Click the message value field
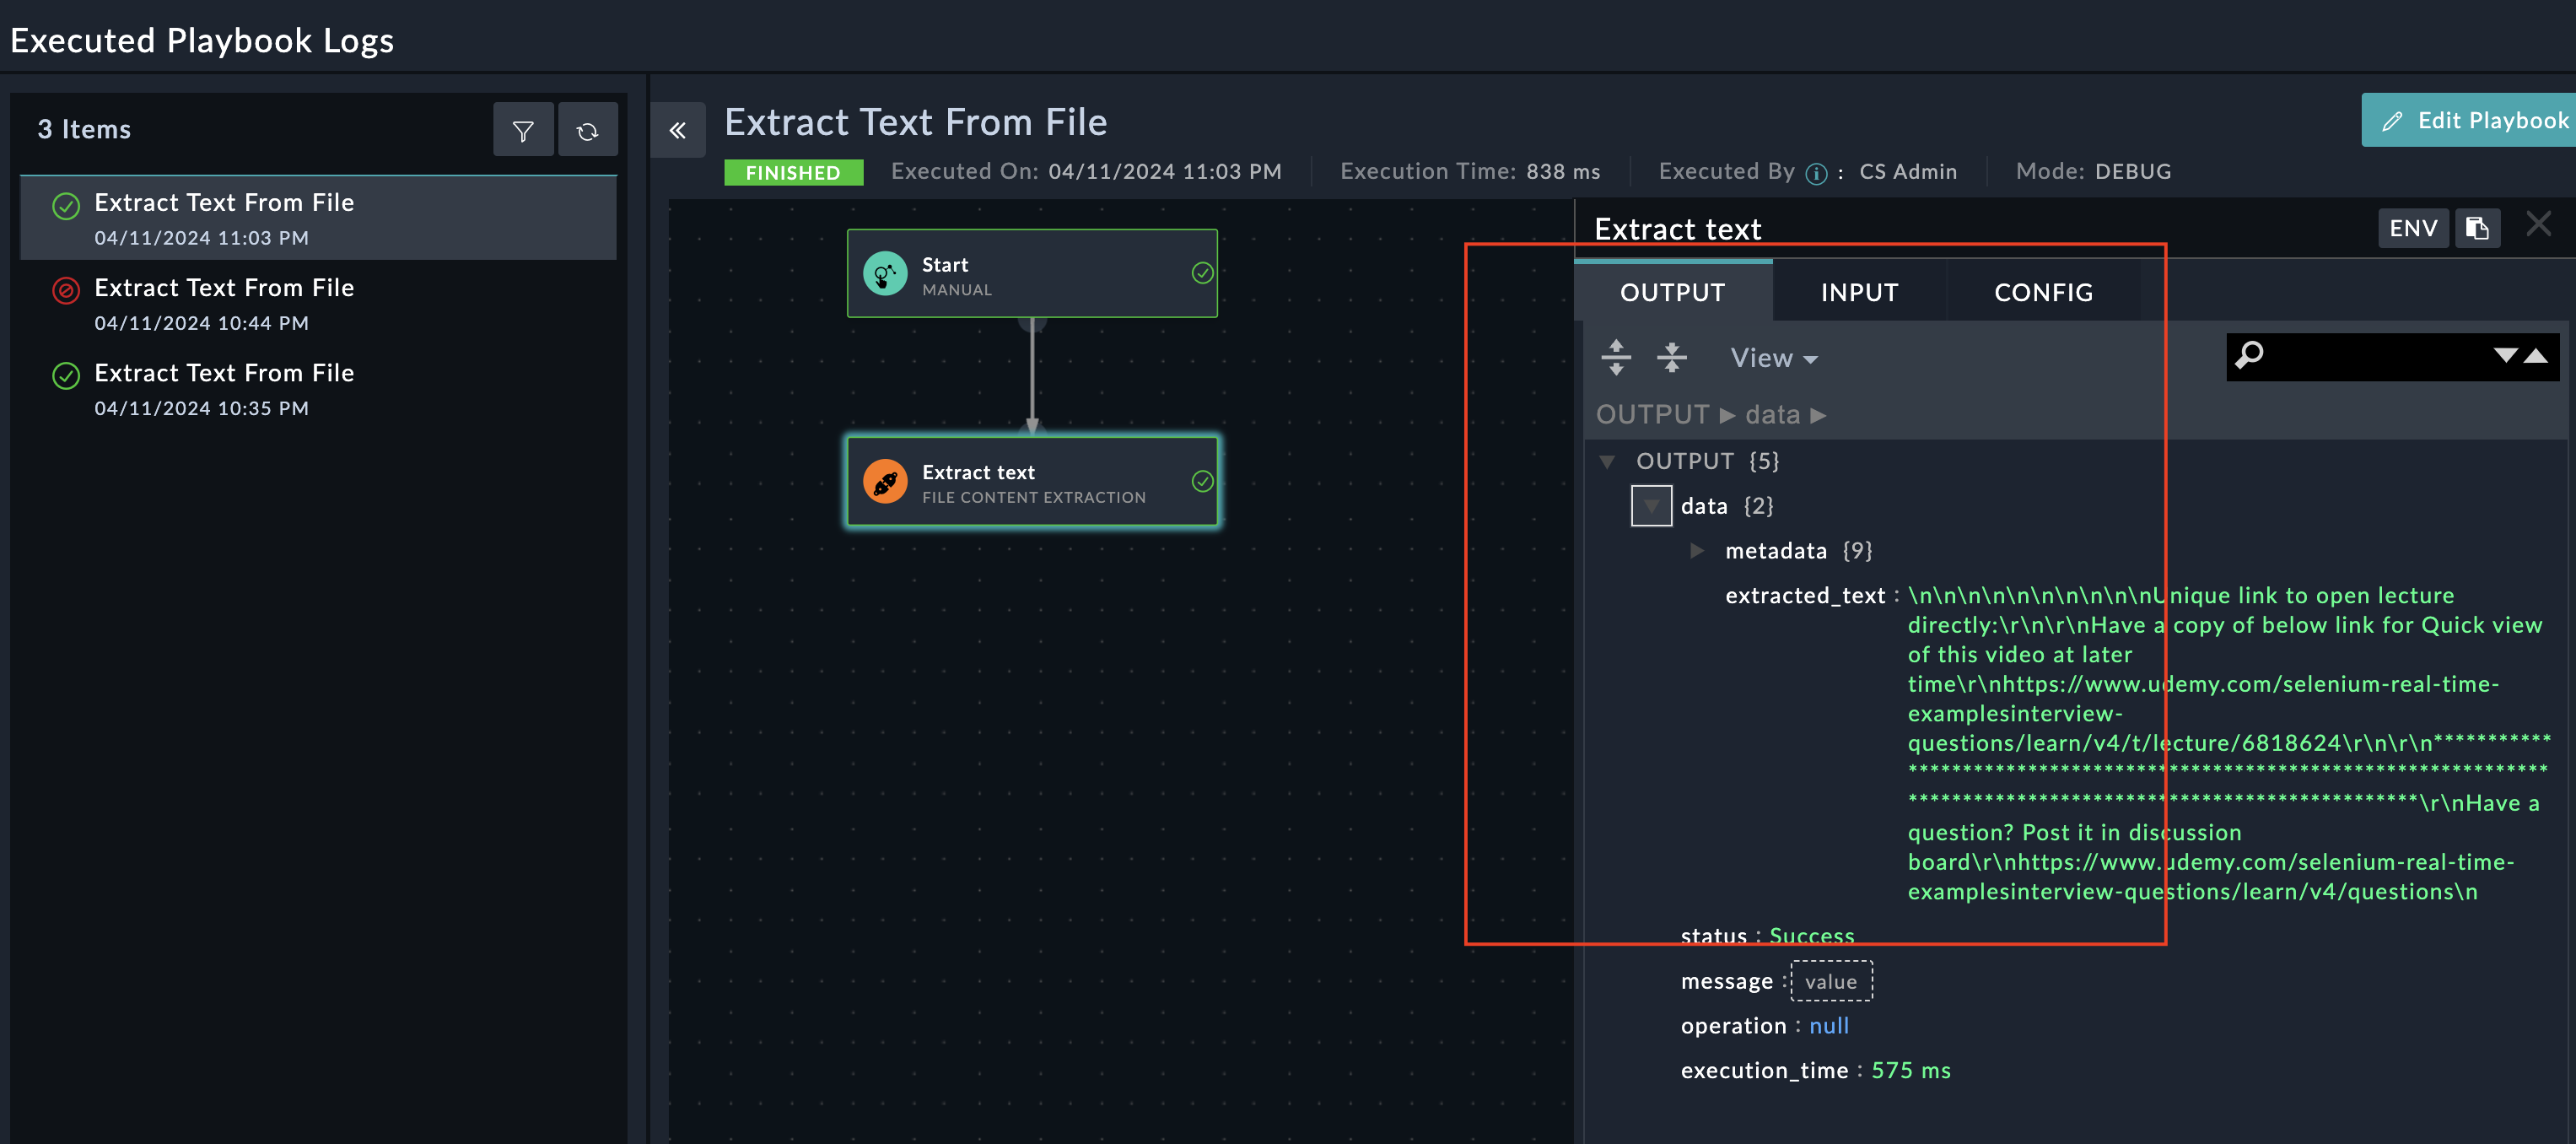 coord(1830,981)
